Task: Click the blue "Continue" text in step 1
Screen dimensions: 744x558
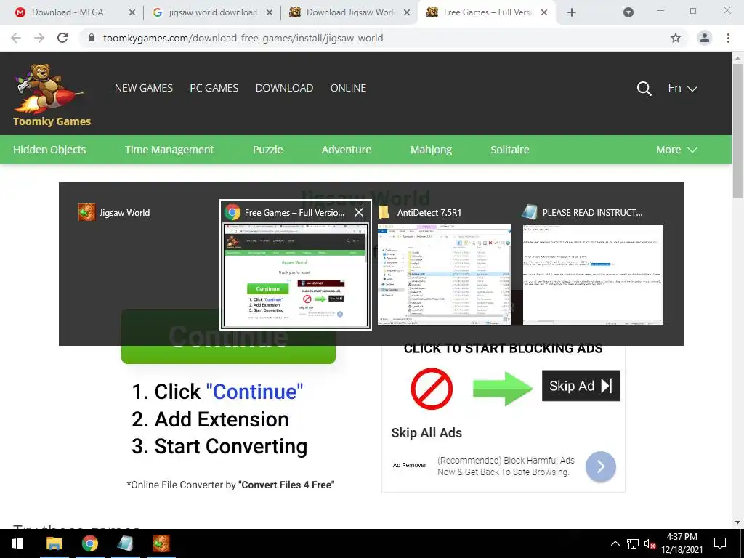Action: click(254, 392)
